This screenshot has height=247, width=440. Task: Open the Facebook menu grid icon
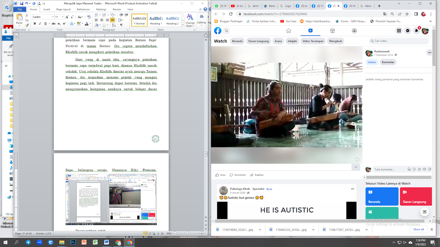pyautogui.click(x=399, y=31)
